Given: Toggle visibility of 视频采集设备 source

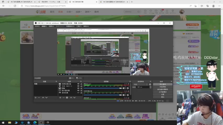Looking at the screenshot, I should (x=78, y=84).
